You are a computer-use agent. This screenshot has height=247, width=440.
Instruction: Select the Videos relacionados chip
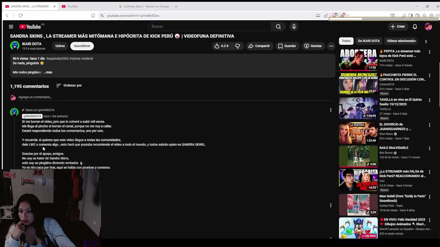point(401,41)
